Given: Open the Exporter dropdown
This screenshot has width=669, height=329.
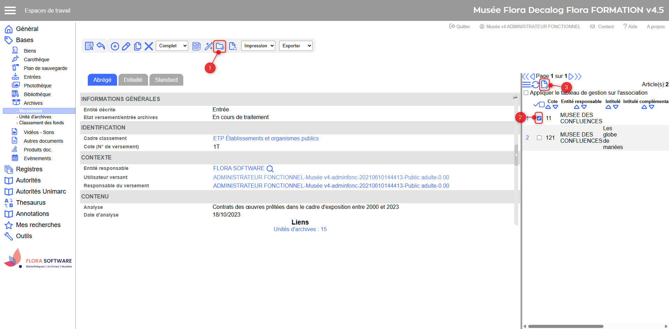Looking at the screenshot, I should tap(296, 46).
